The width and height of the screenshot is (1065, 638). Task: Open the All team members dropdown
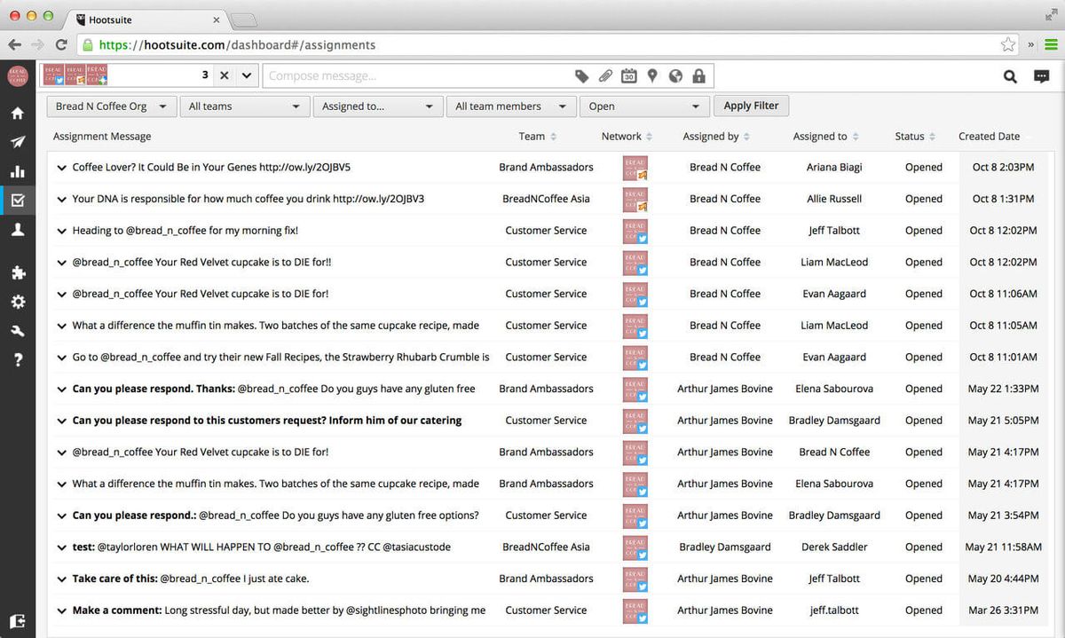tap(510, 106)
